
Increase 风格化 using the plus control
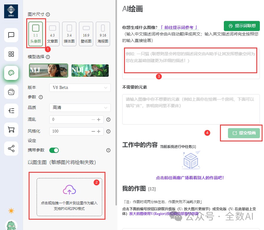[100, 131]
